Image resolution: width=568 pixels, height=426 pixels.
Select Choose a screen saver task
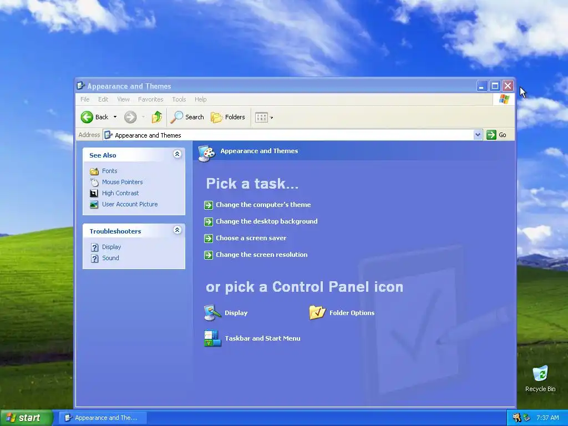coord(251,238)
